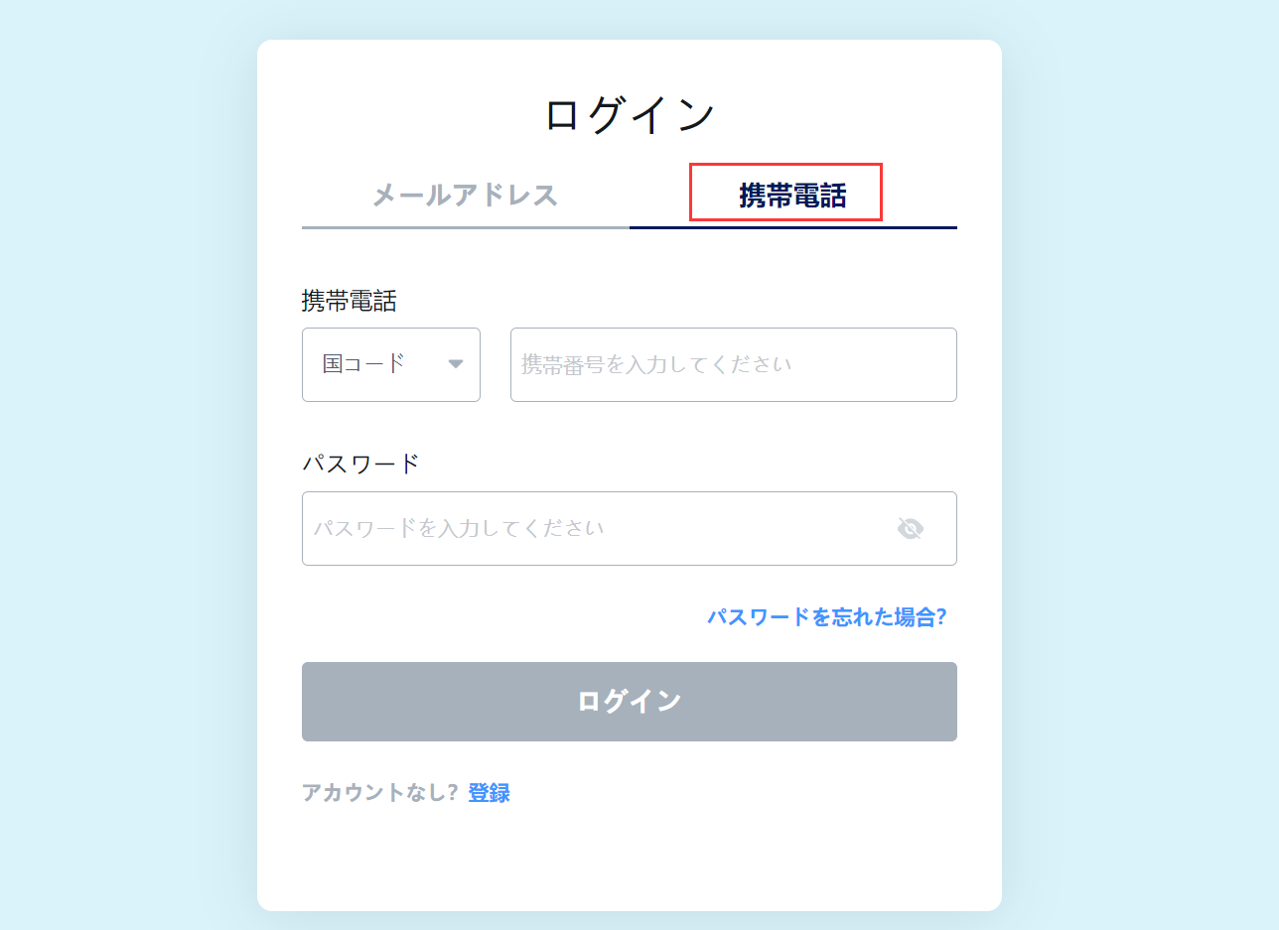Open the 国コード country code selector
This screenshot has width=1279, height=930.
point(390,364)
